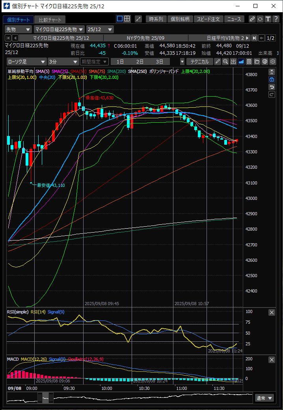Open テクニカル indicator settings

[x=200, y=62]
